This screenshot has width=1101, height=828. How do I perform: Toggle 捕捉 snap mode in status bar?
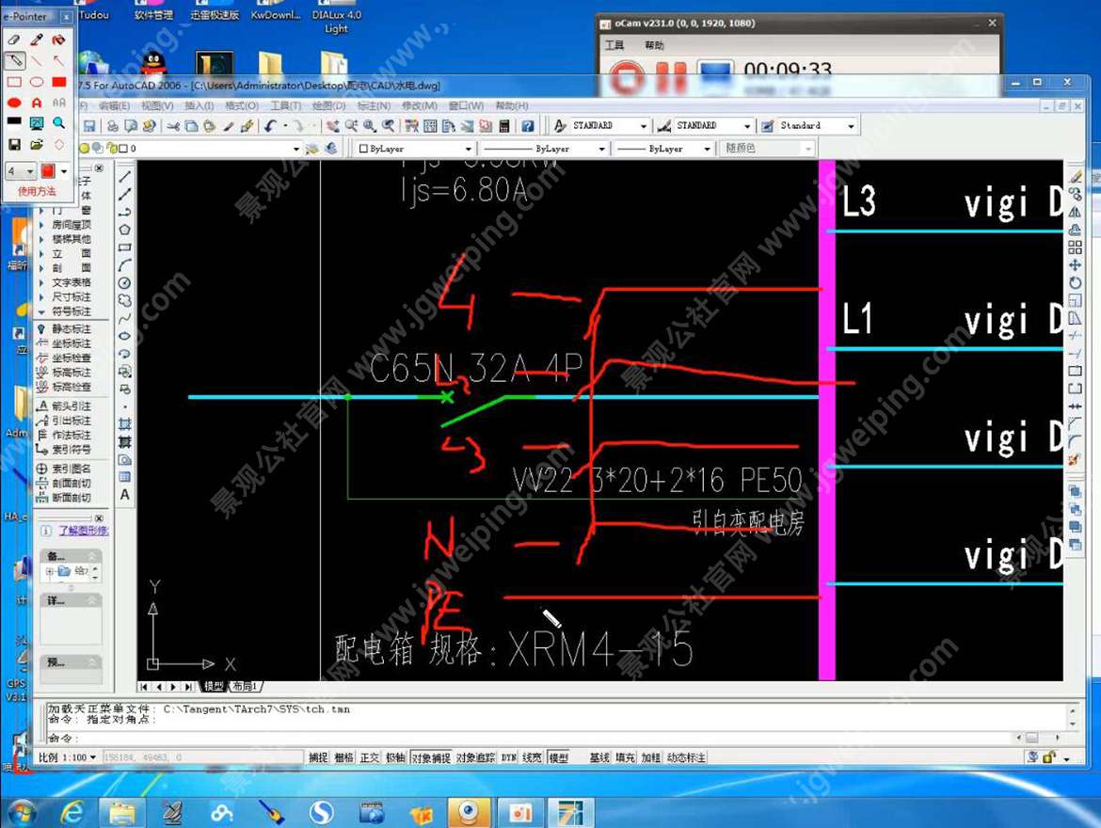(x=318, y=757)
